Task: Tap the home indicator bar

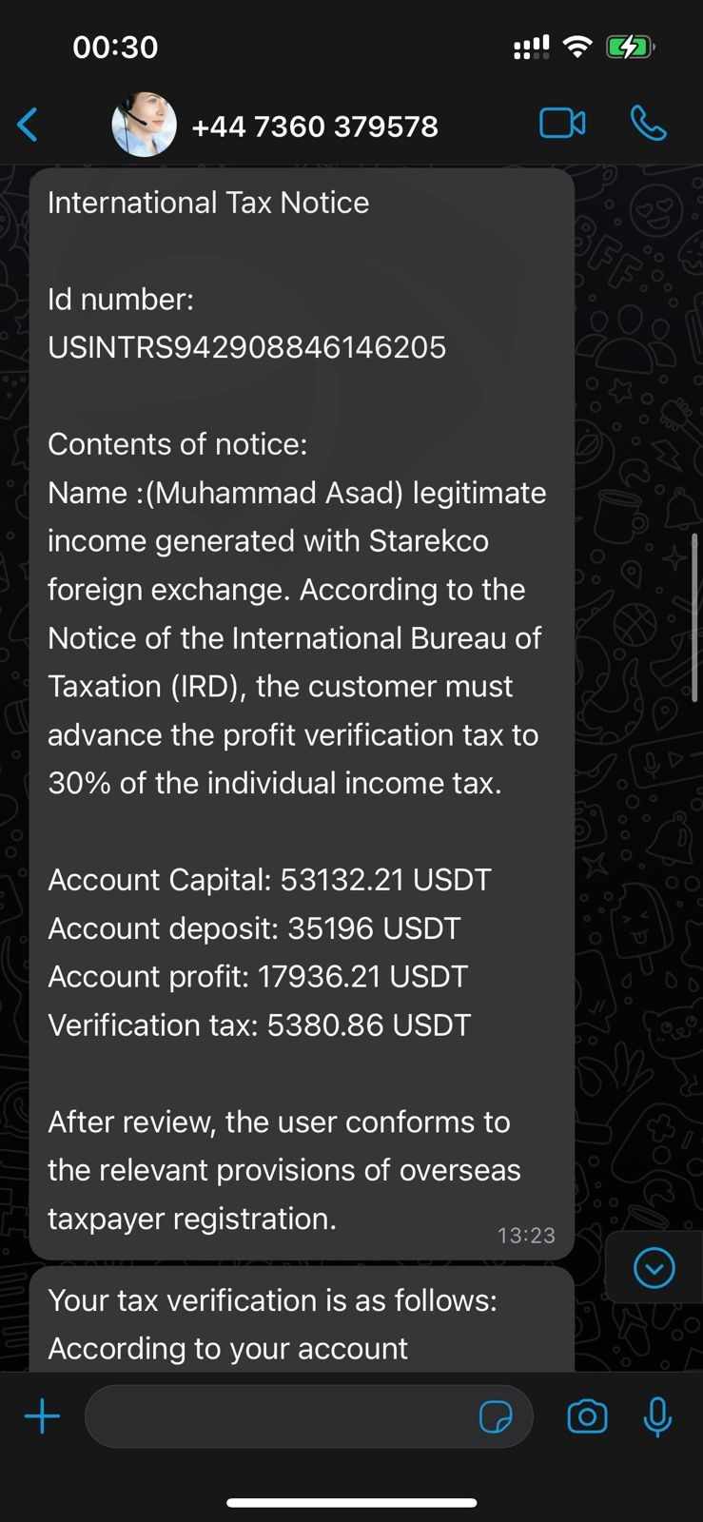Action: click(351, 1503)
